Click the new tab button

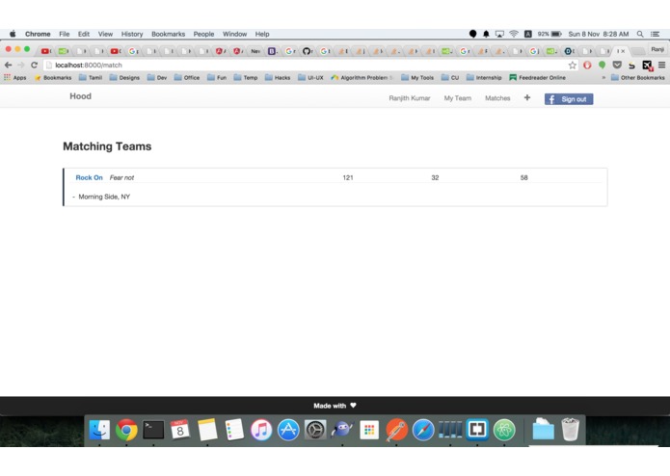click(x=637, y=51)
